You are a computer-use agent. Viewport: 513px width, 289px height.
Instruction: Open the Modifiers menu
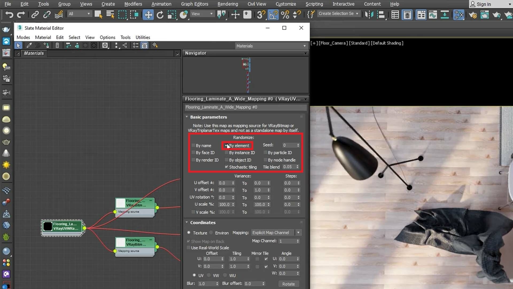pos(133,4)
